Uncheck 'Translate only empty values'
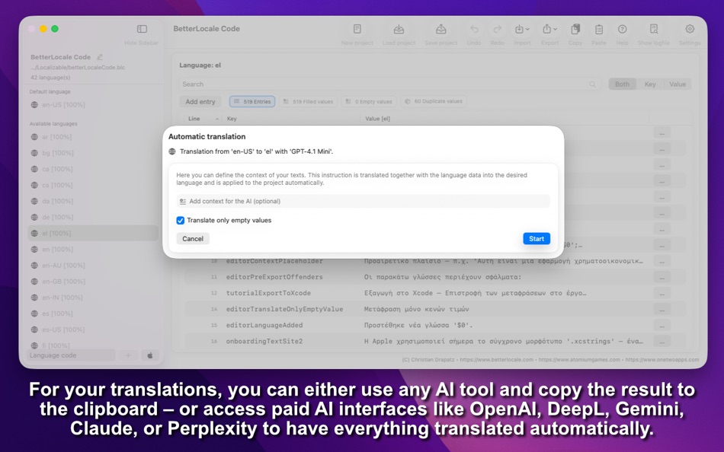 [181, 221]
